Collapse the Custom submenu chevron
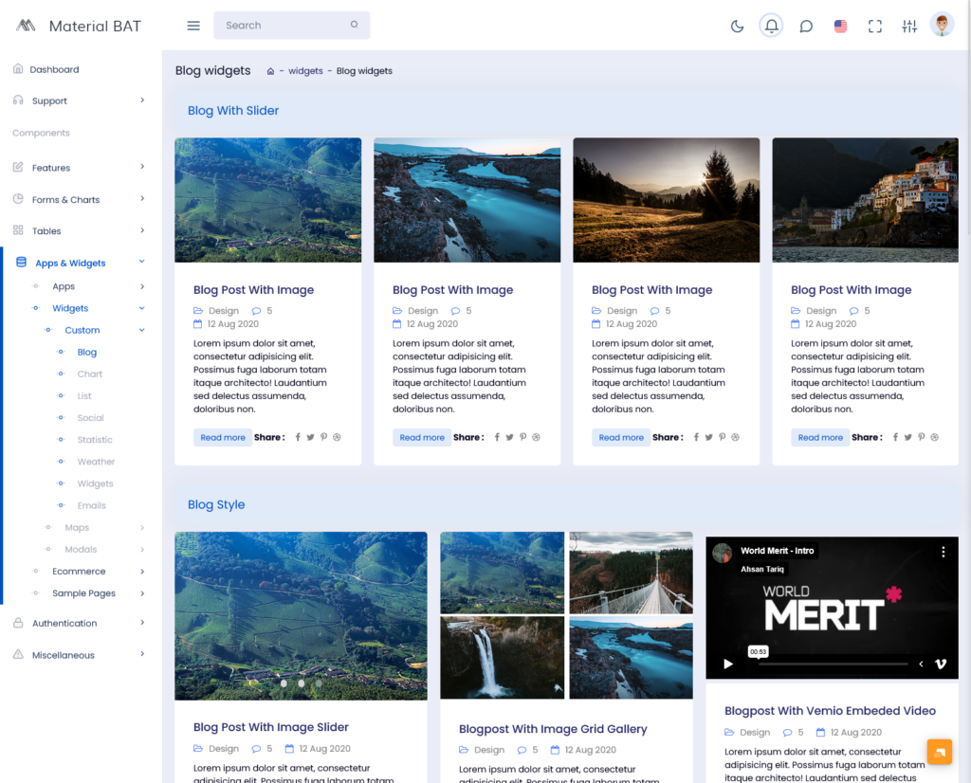The image size is (971, 783). click(x=142, y=331)
